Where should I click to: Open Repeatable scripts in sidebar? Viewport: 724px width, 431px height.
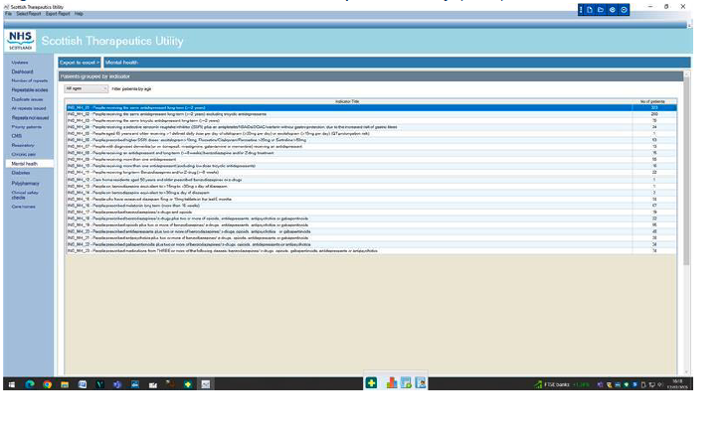(30, 90)
